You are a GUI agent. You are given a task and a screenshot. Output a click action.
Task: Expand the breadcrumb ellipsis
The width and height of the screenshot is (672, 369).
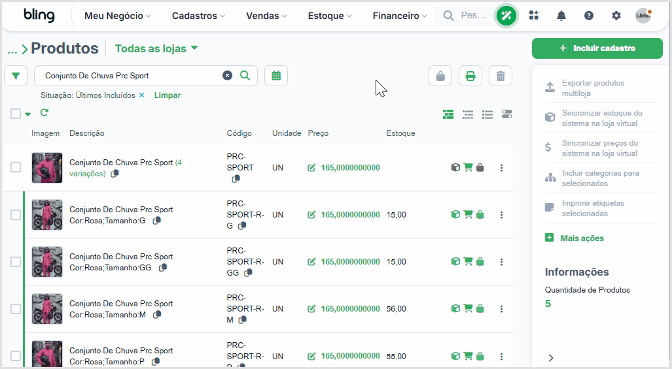(x=12, y=51)
